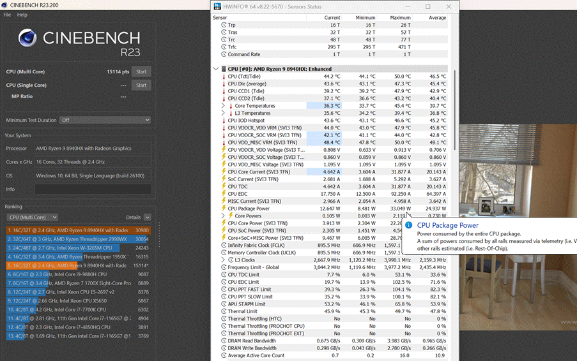Expand the Core Temperatures group
This screenshot has width=577, height=361.
pos(223,106)
